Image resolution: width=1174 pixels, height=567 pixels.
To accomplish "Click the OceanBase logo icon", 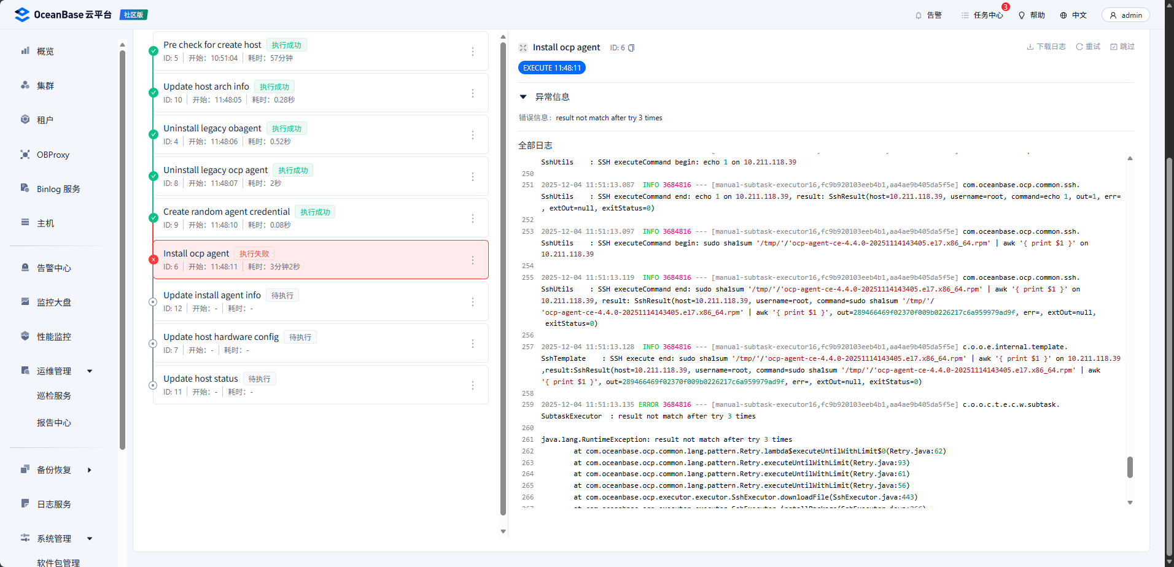I will (22, 15).
